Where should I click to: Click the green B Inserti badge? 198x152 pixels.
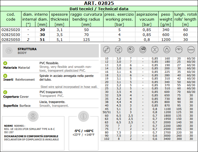(x=5, y=75)
